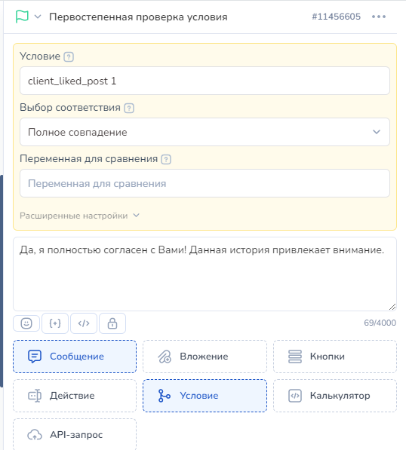Open the emoji picker
Viewport: 406px width, 450px height.
click(26, 323)
